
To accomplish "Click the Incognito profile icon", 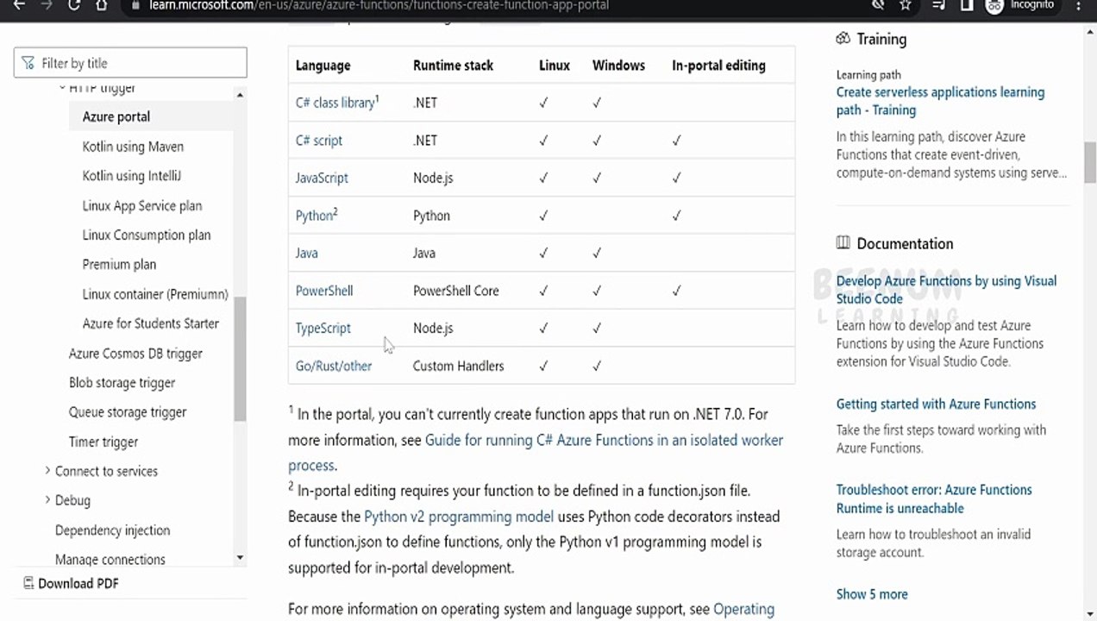I will [994, 6].
